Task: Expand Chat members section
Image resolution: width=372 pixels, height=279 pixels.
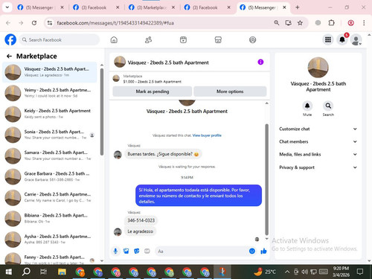Action: pos(318,141)
